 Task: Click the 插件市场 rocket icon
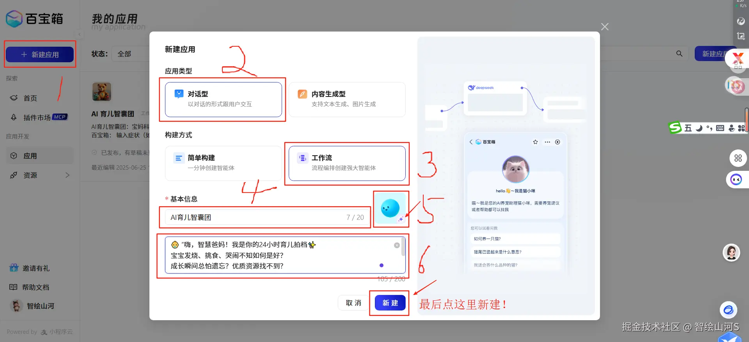click(x=14, y=117)
